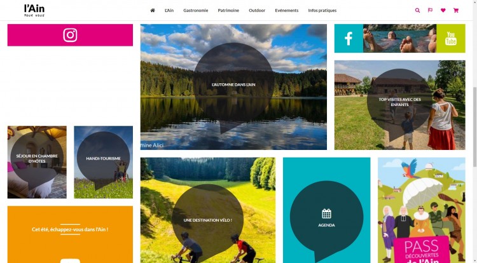The height and width of the screenshot is (263, 477).
Task: Expand the Infos pratiques menu
Action: (322, 10)
